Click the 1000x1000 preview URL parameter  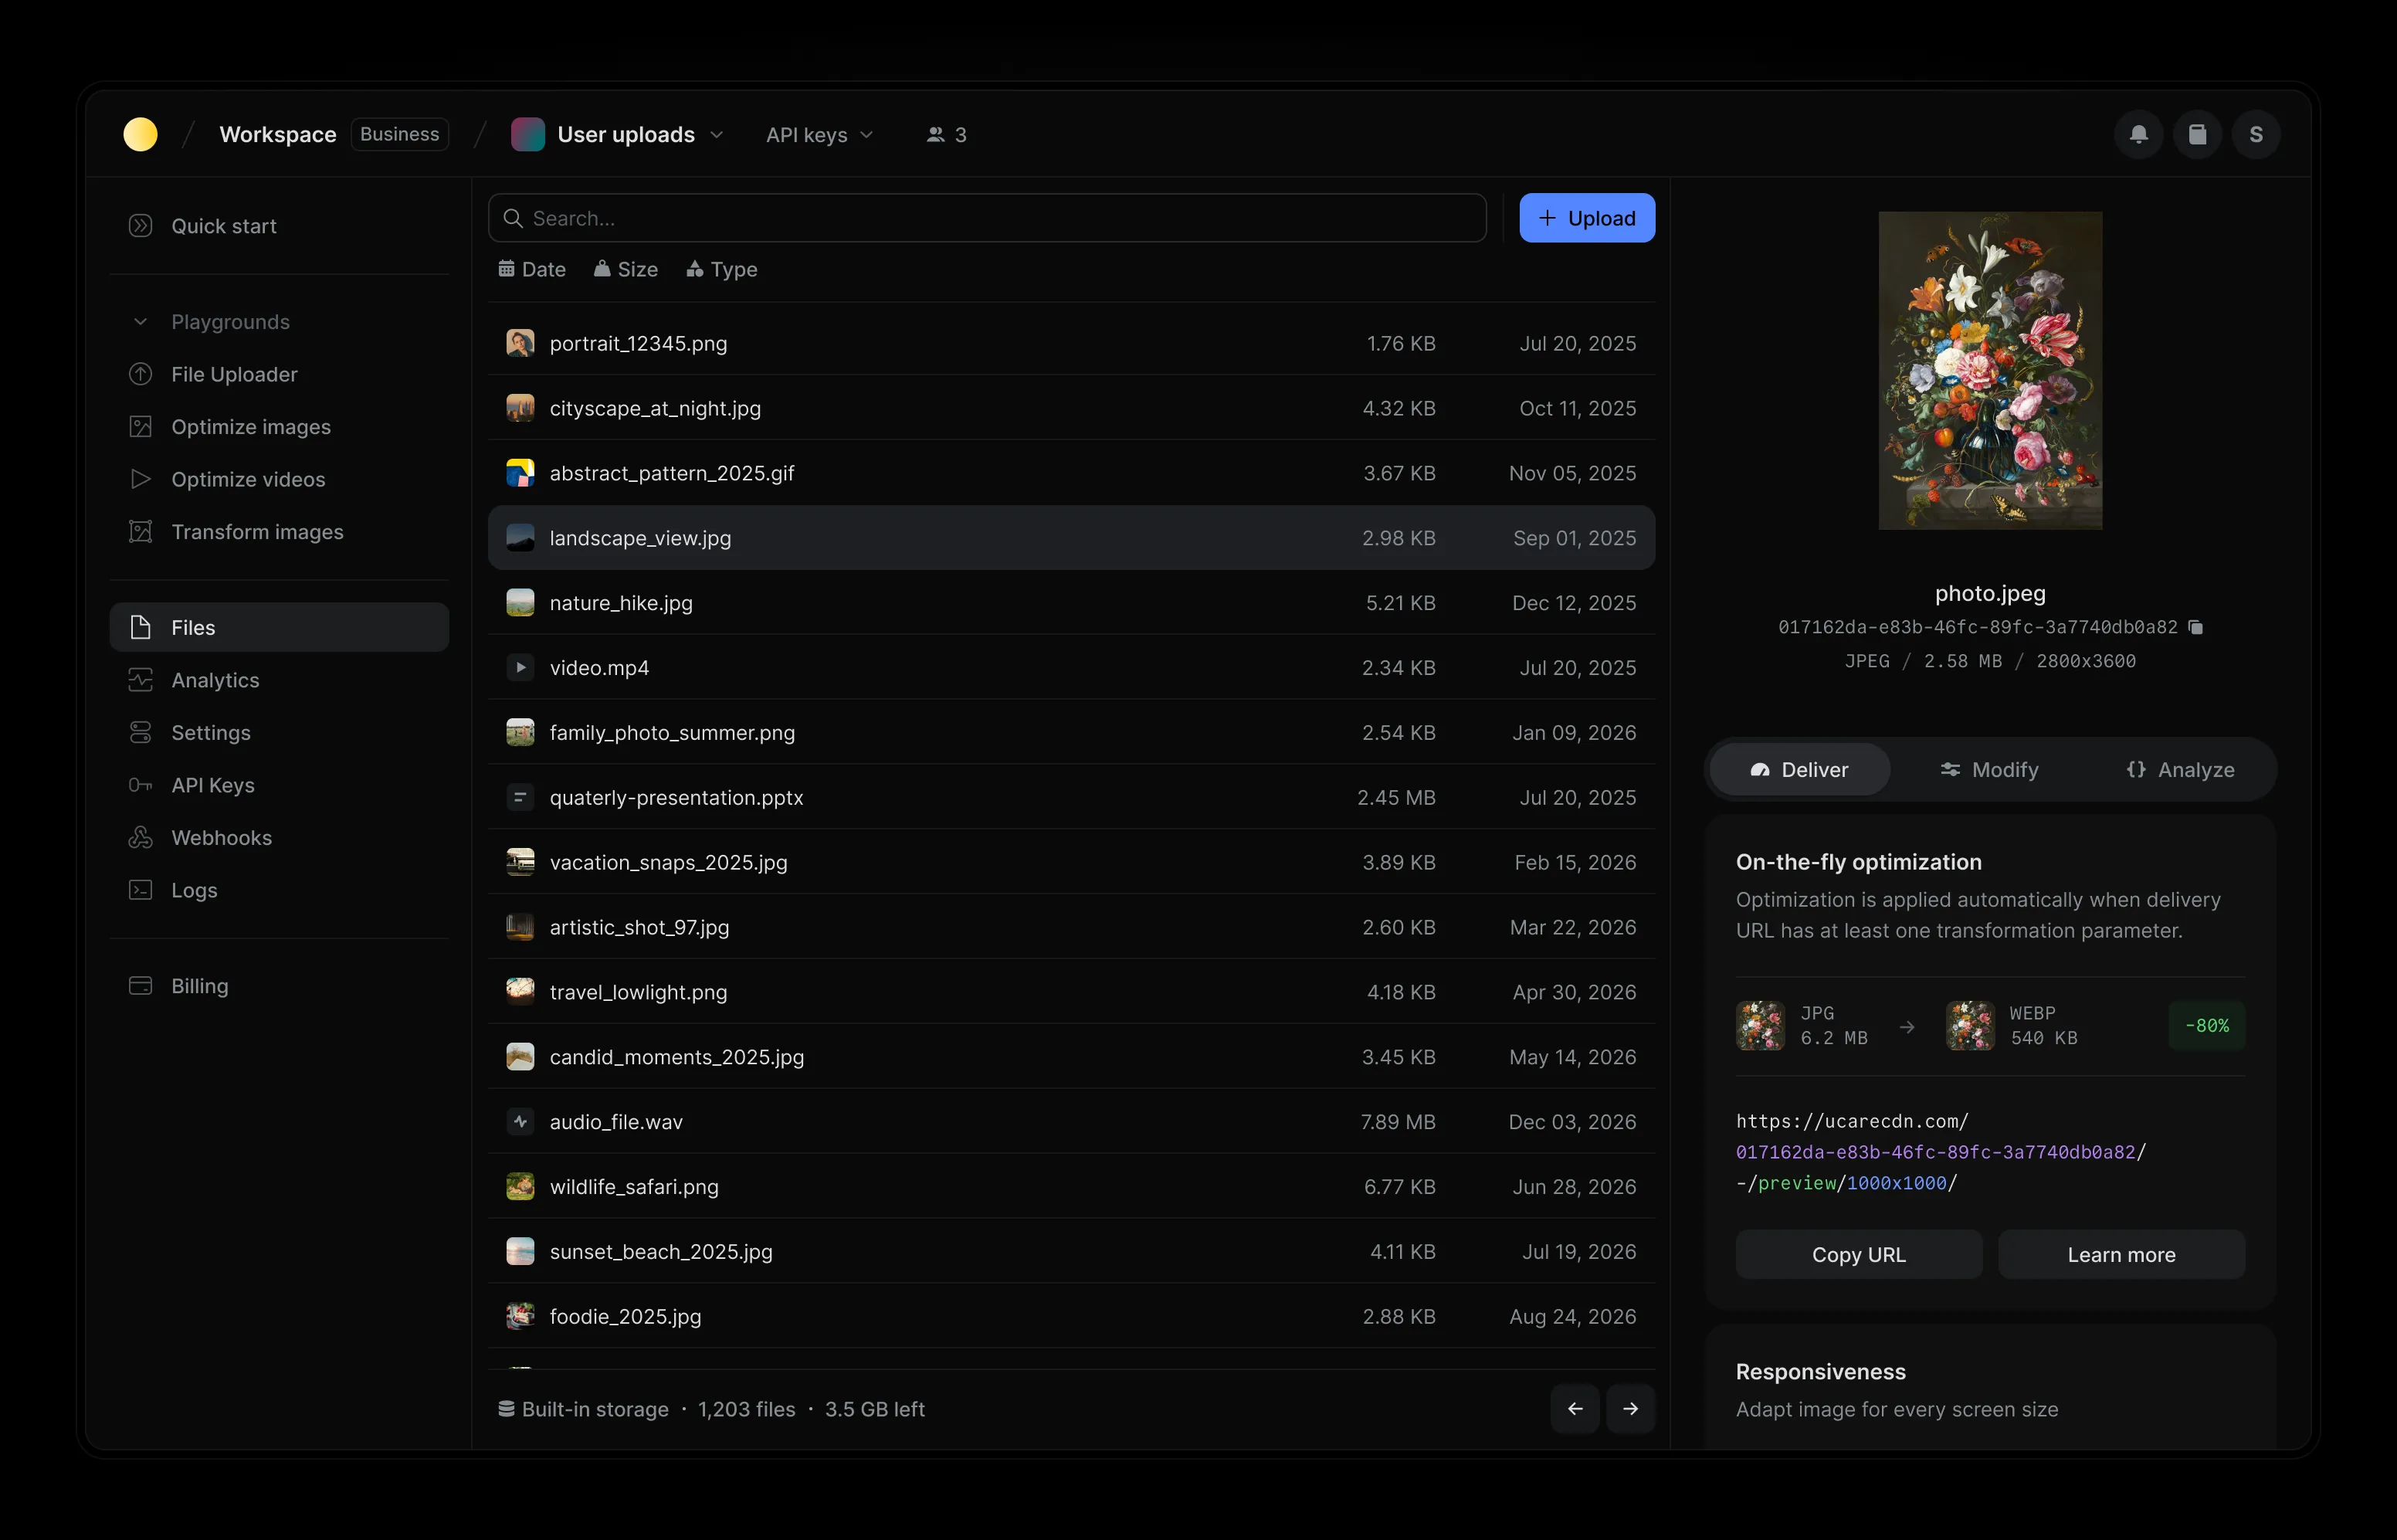(x=1896, y=1183)
